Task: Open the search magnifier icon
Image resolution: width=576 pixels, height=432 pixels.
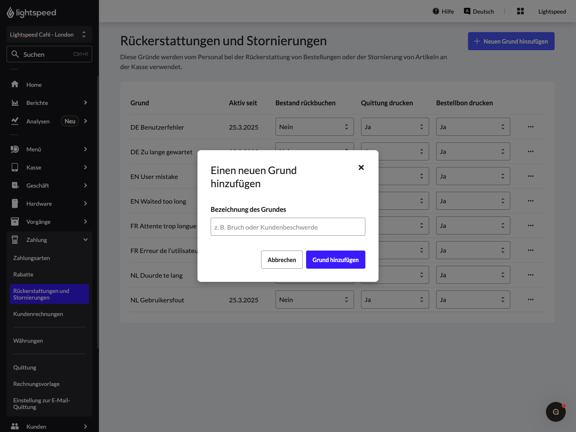Action: coord(15,54)
